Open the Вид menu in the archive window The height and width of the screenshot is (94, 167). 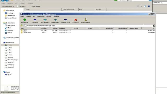click(x=34, y=16)
